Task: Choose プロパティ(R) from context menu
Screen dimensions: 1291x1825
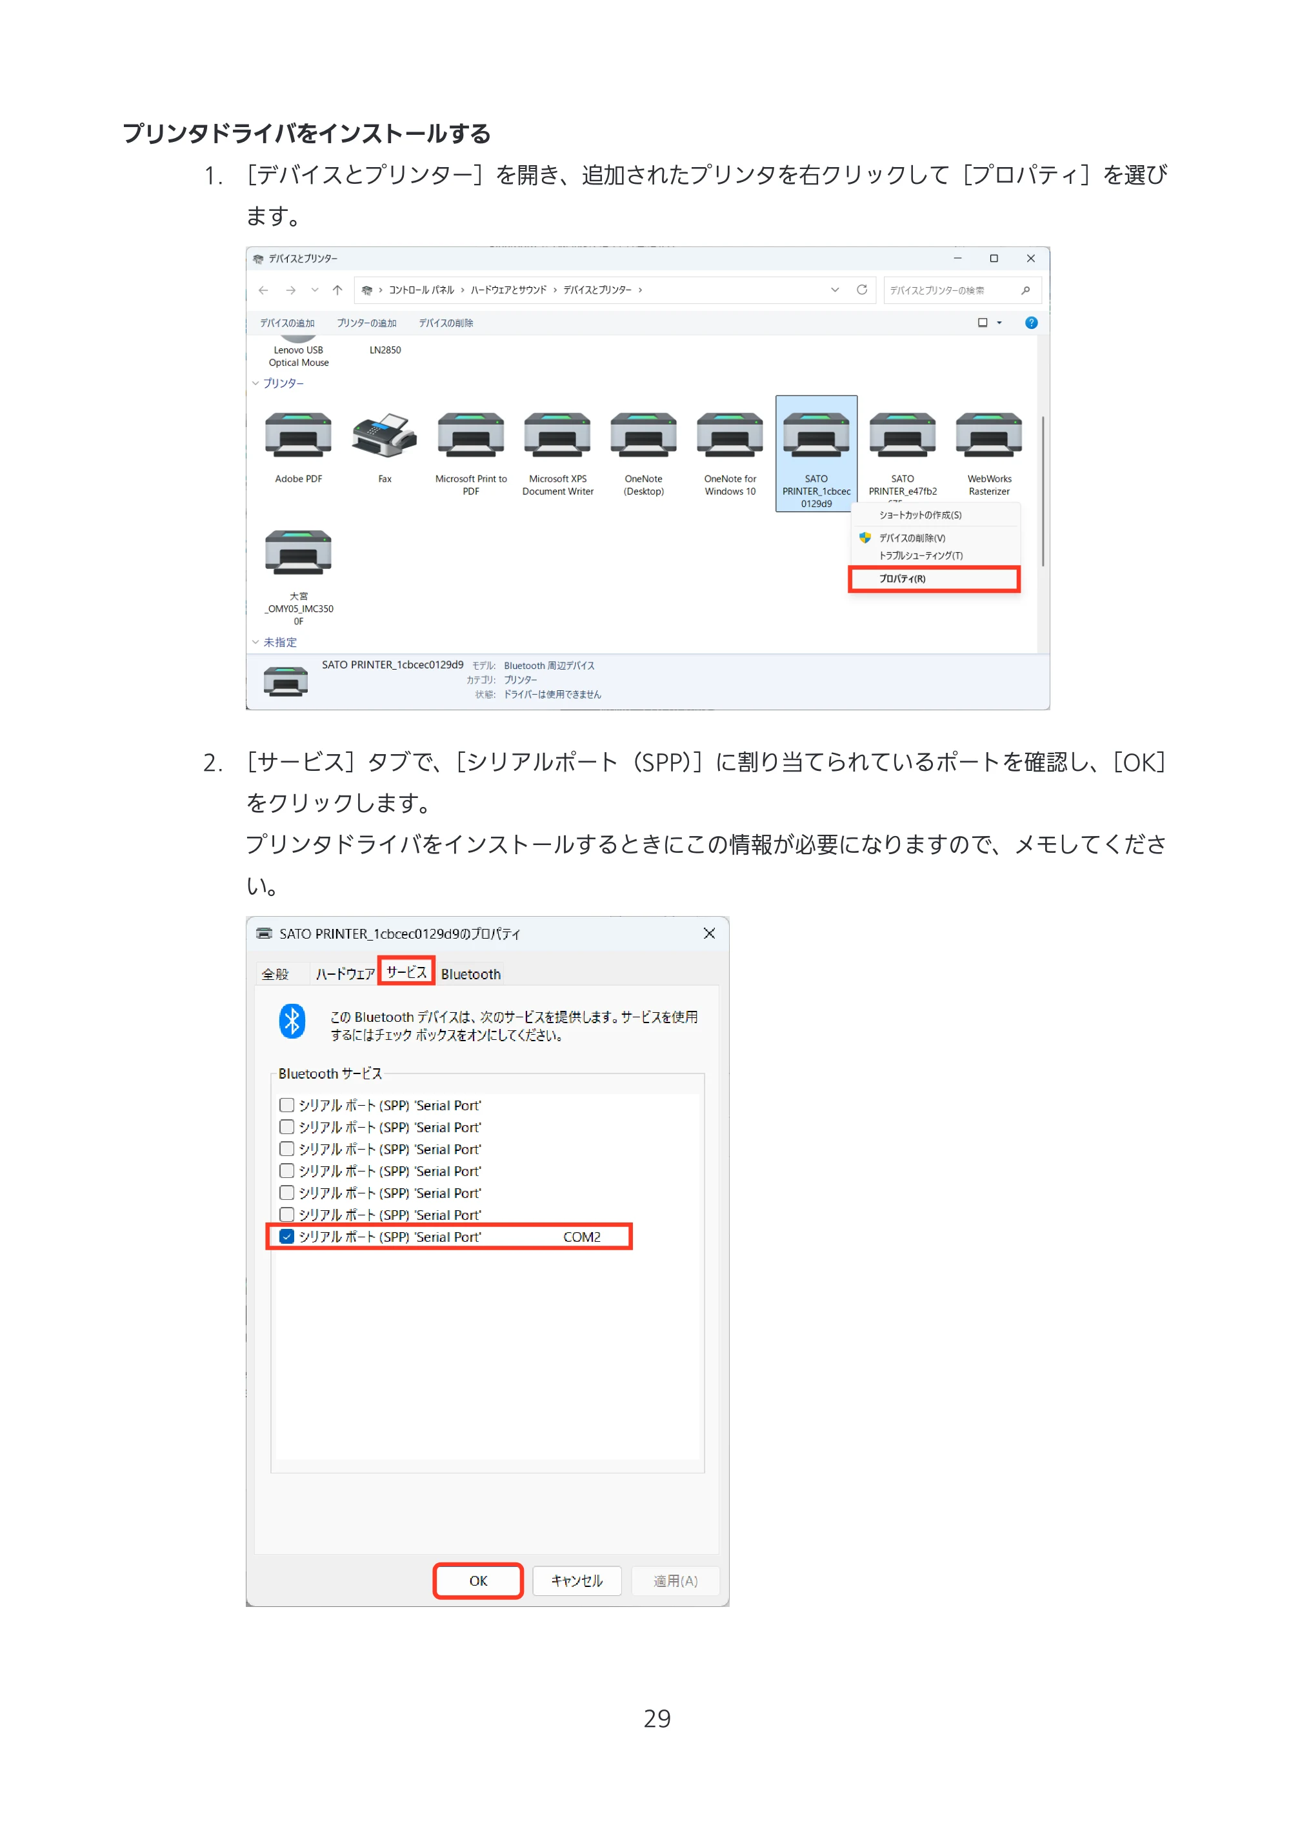Action: click(x=935, y=579)
